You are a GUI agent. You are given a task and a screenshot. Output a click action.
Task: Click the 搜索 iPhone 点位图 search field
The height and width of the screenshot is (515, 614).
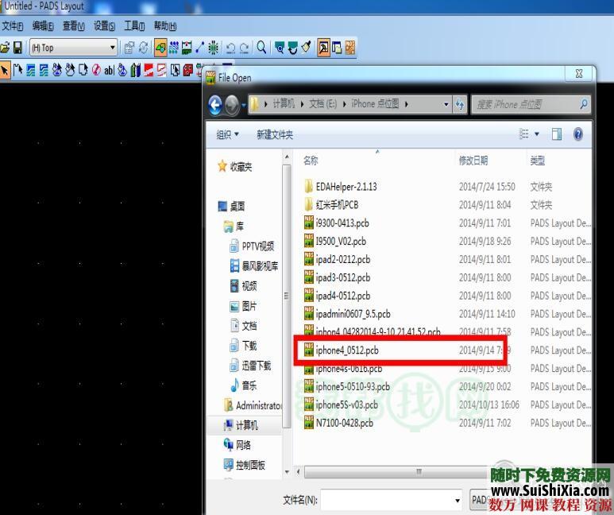click(x=524, y=104)
